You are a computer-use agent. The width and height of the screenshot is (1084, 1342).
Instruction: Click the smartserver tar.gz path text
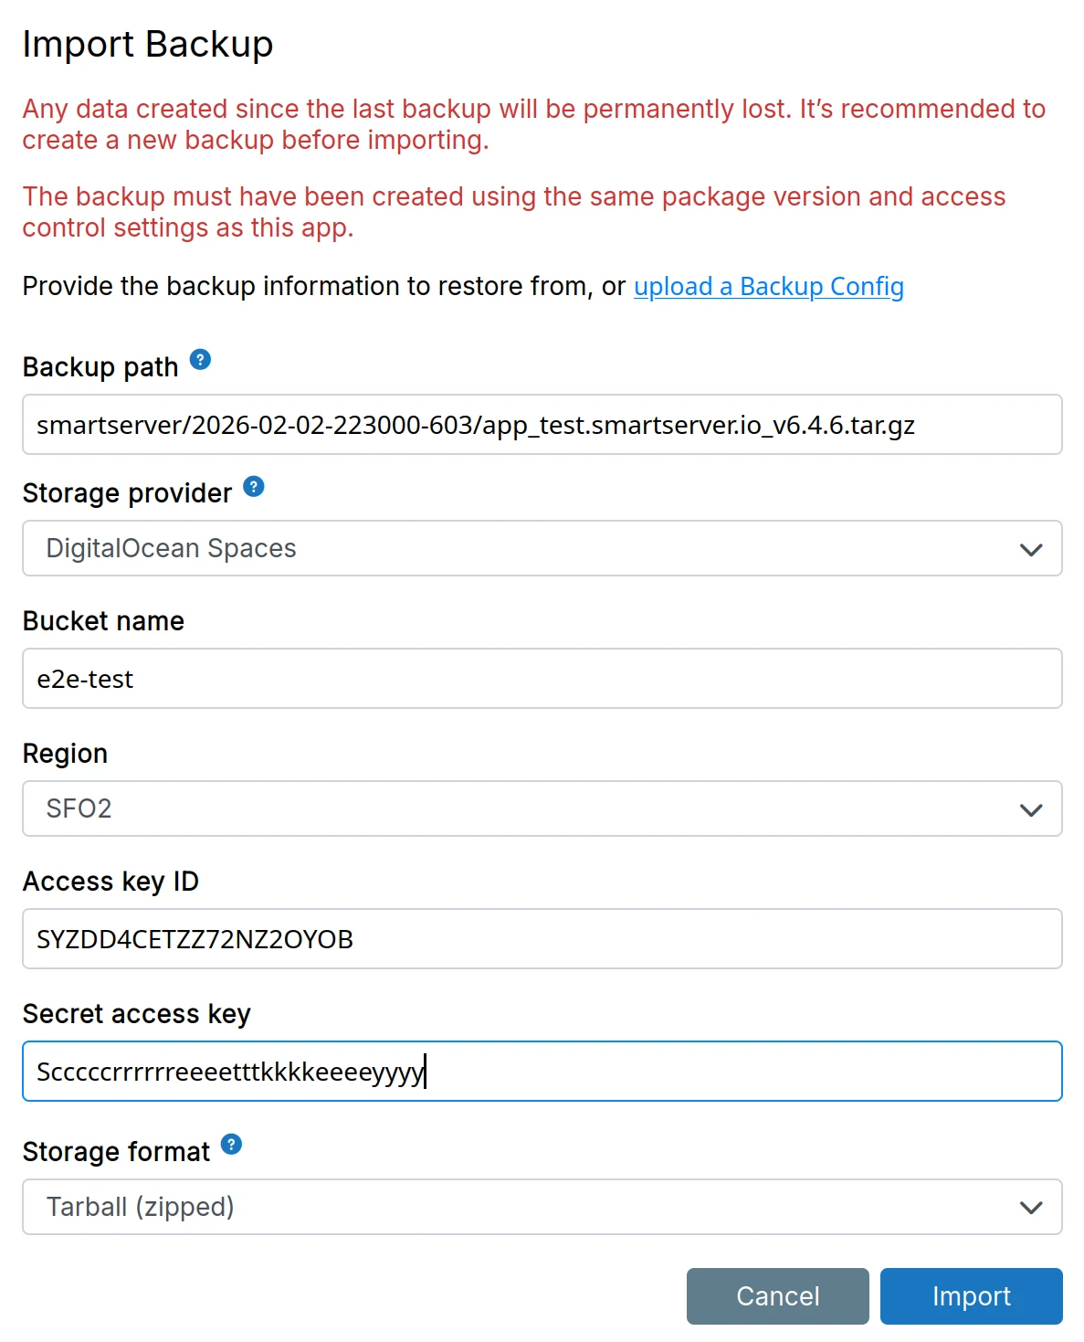point(478,425)
